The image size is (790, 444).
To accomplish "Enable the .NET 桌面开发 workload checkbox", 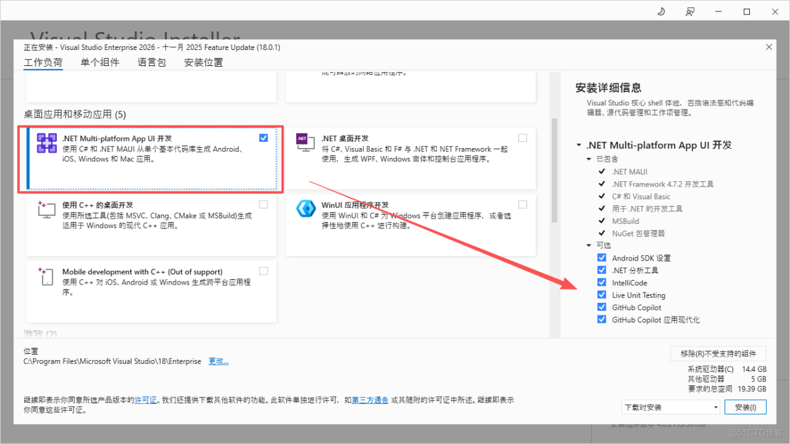I will coord(522,137).
